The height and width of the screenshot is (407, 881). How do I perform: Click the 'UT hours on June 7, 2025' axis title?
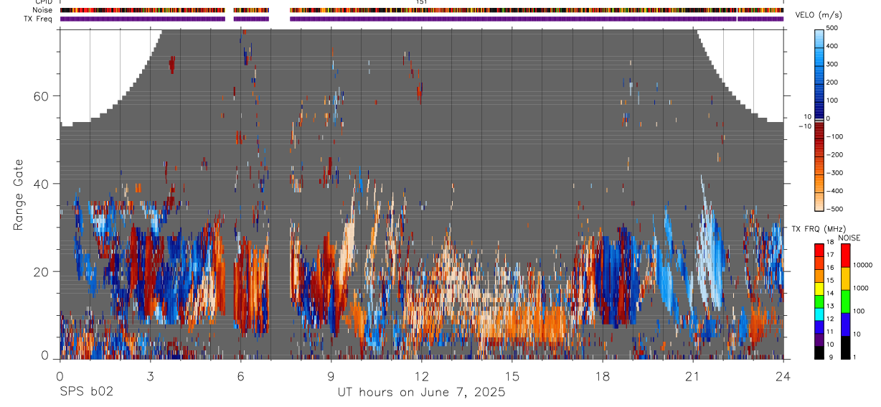(421, 393)
